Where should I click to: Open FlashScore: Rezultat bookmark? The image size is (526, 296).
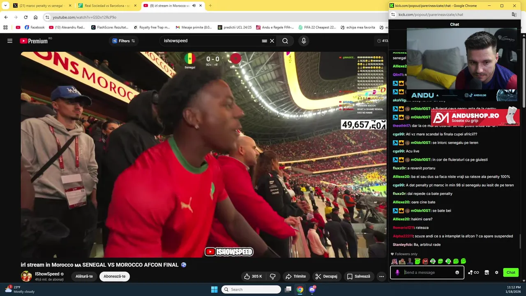[x=110, y=28]
